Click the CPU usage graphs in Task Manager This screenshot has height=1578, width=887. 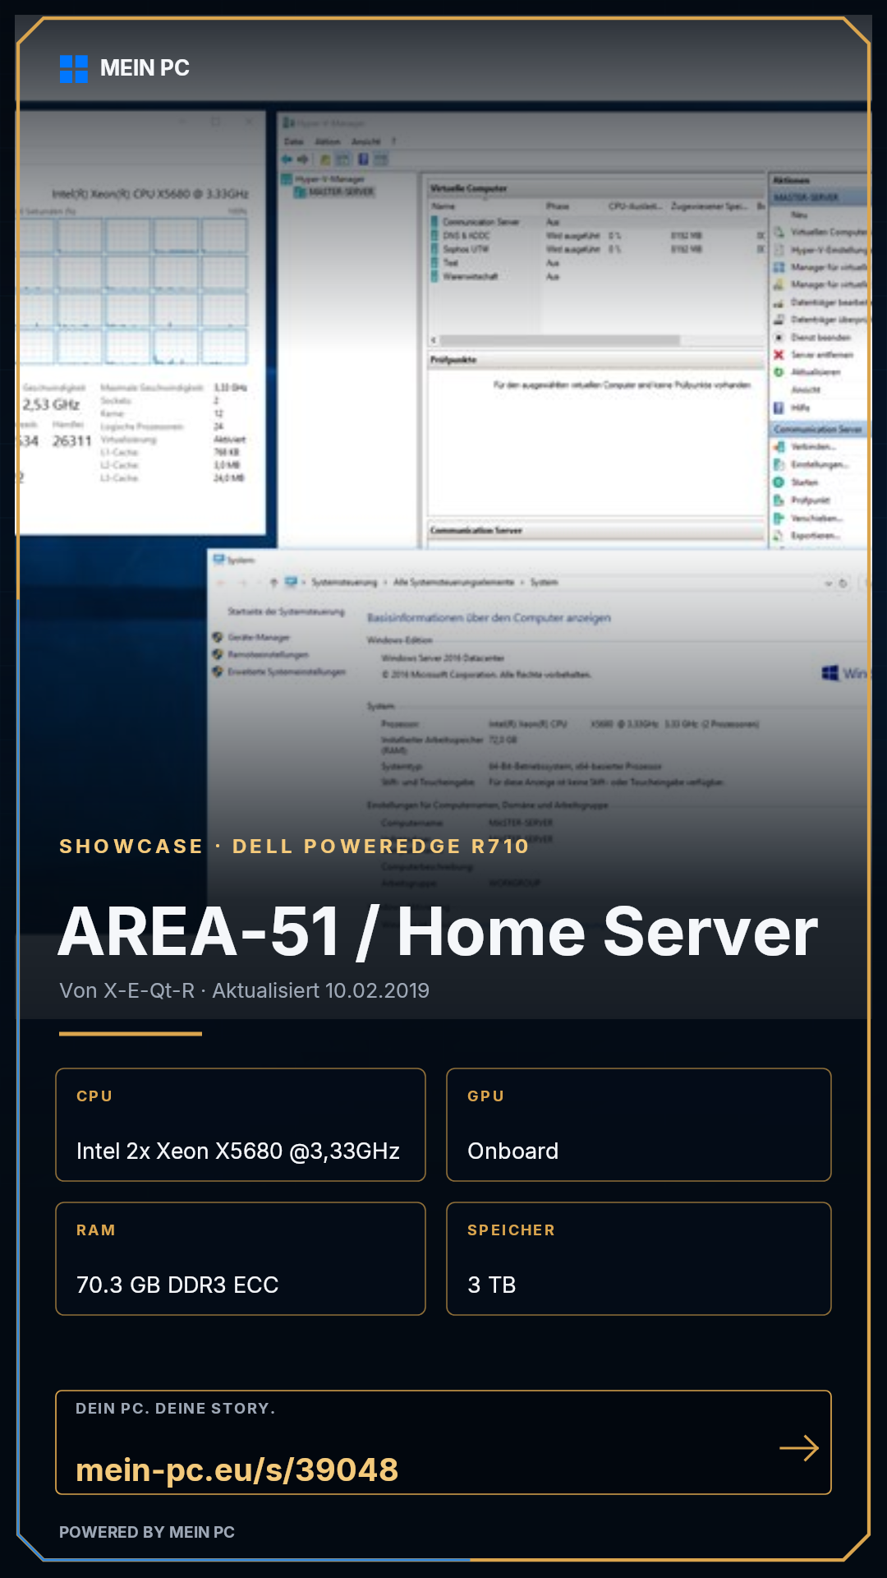(131, 292)
